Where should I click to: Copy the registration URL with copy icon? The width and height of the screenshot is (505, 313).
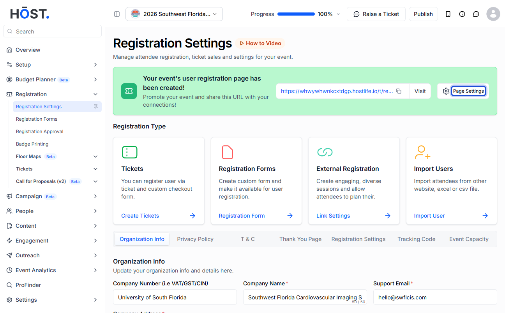[399, 91]
